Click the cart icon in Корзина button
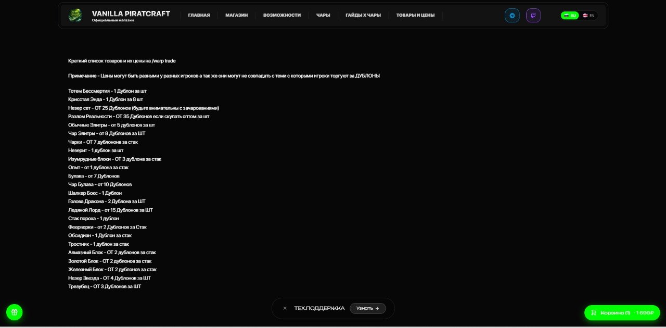 pyautogui.click(x=594, y=313)
